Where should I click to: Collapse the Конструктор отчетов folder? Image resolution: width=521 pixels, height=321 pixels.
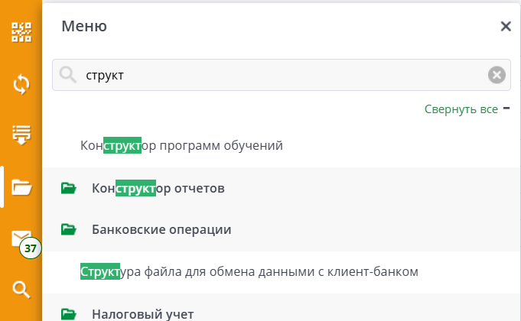[158, 188]
